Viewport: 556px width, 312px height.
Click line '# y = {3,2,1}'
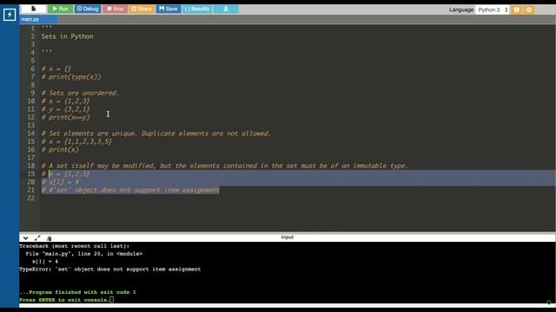tap(65, 109)
